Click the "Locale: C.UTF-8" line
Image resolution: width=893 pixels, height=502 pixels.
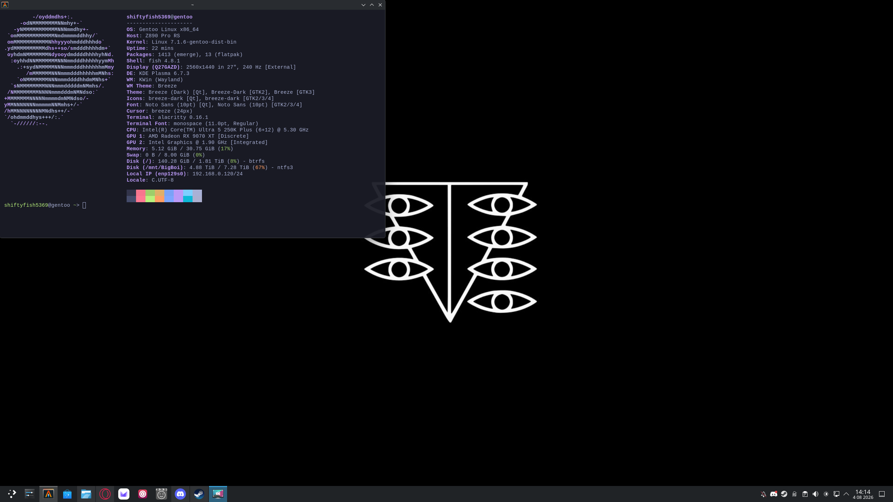150,180
